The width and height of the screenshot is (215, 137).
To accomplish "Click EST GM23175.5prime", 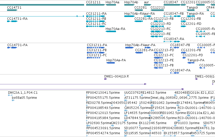I will click(x=112, y=126).
